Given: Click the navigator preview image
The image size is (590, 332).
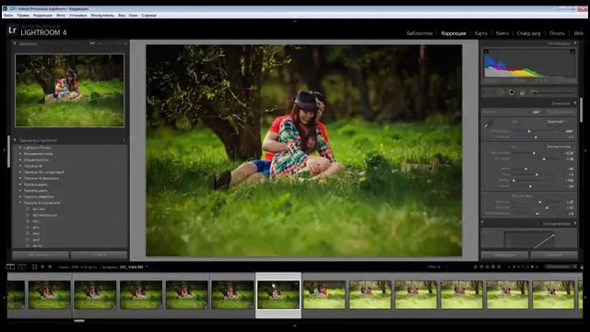Looking at the screenshot, I should pyautogui.click(x=70, y=90).
